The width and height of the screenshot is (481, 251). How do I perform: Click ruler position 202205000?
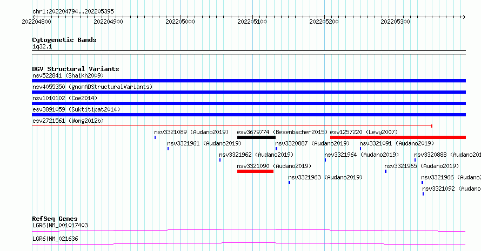180,22
